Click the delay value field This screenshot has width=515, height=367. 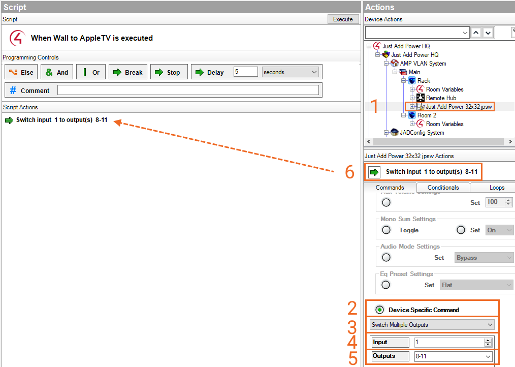tap(246, 72)
